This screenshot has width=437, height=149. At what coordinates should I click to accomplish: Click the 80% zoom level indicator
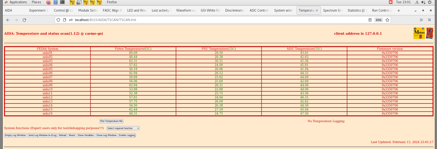pos(379,20)
